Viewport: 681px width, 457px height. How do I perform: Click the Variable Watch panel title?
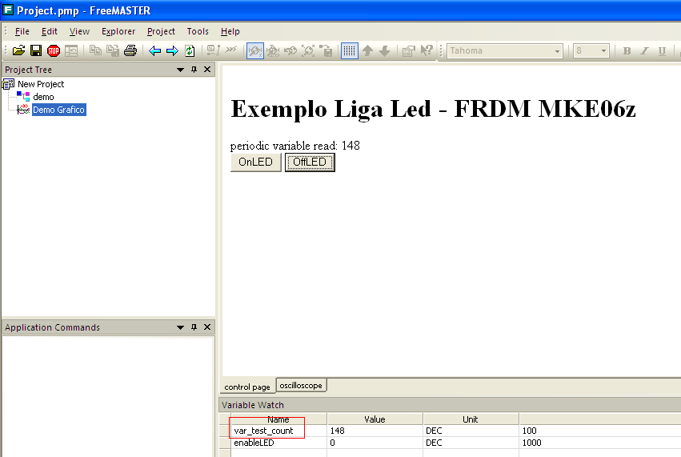(253, 405)
